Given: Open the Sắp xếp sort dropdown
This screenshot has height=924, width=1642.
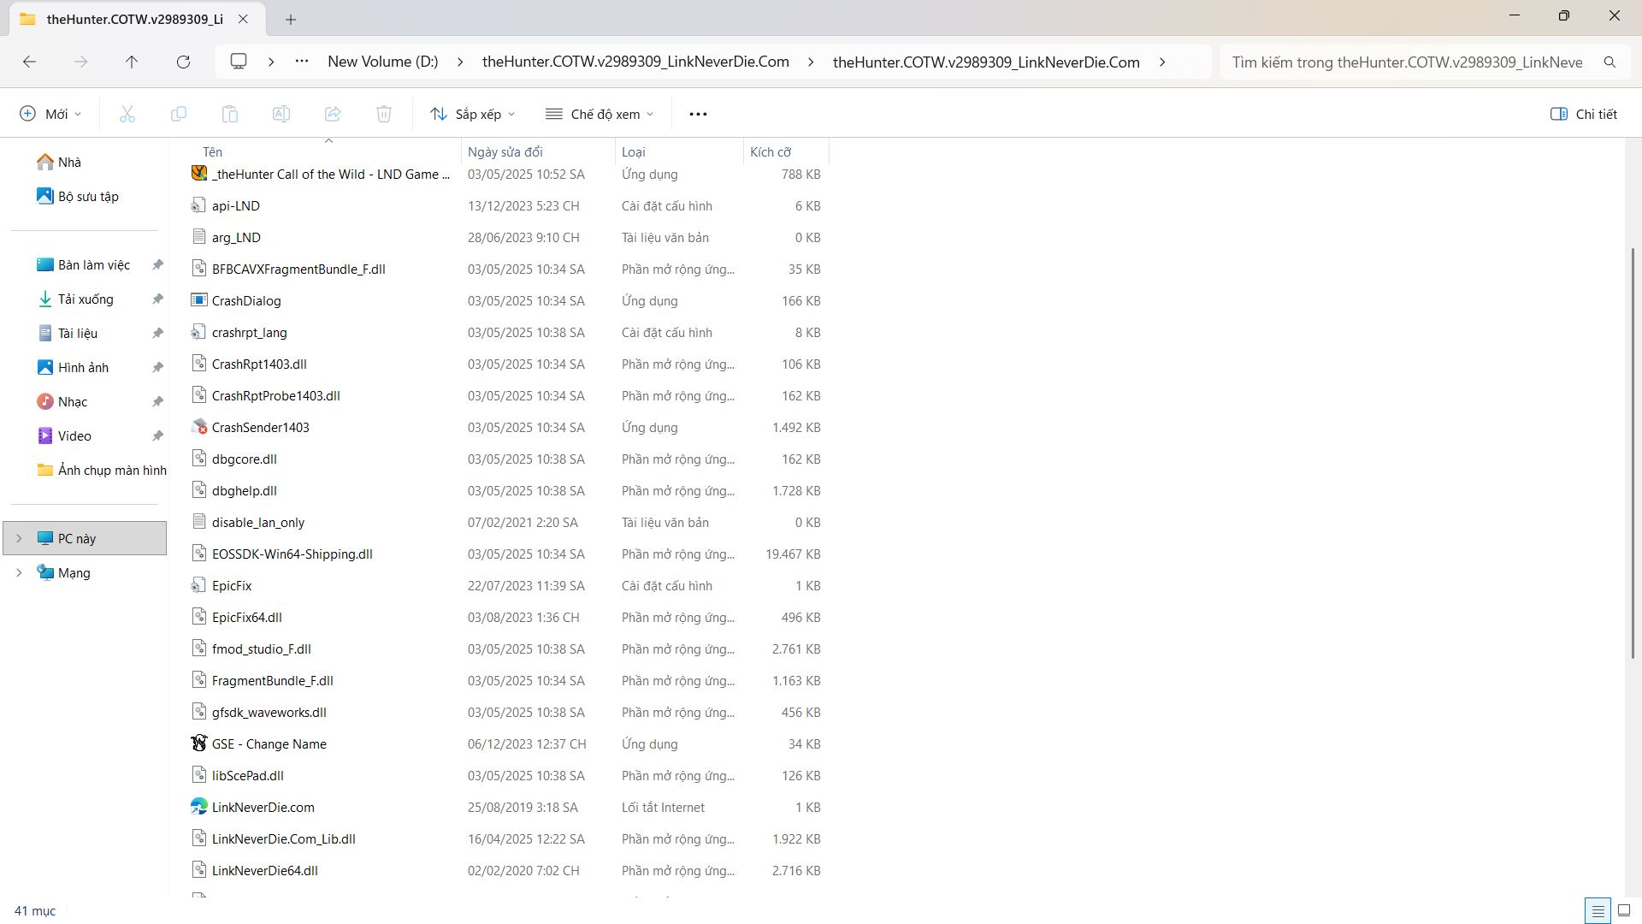Looking at the screenshot, I should click(473, 114).
